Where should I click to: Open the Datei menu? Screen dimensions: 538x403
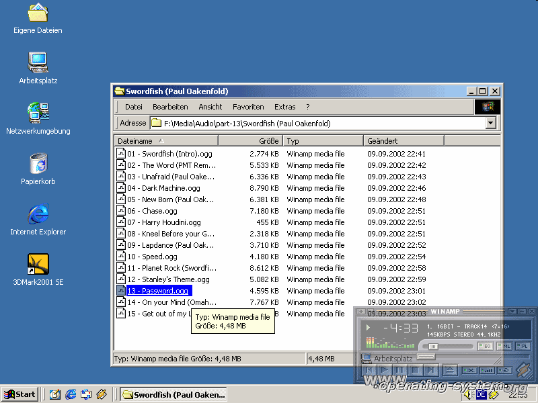[x=133, y=107]
